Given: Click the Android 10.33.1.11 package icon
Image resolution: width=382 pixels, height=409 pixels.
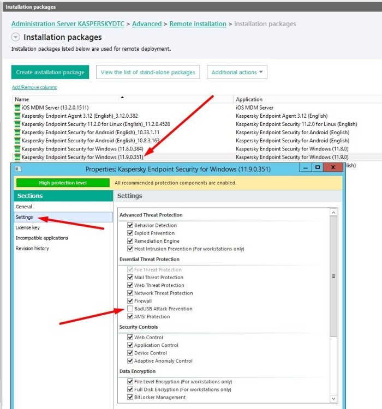Looking at the screenshot, I should [17, 133].
